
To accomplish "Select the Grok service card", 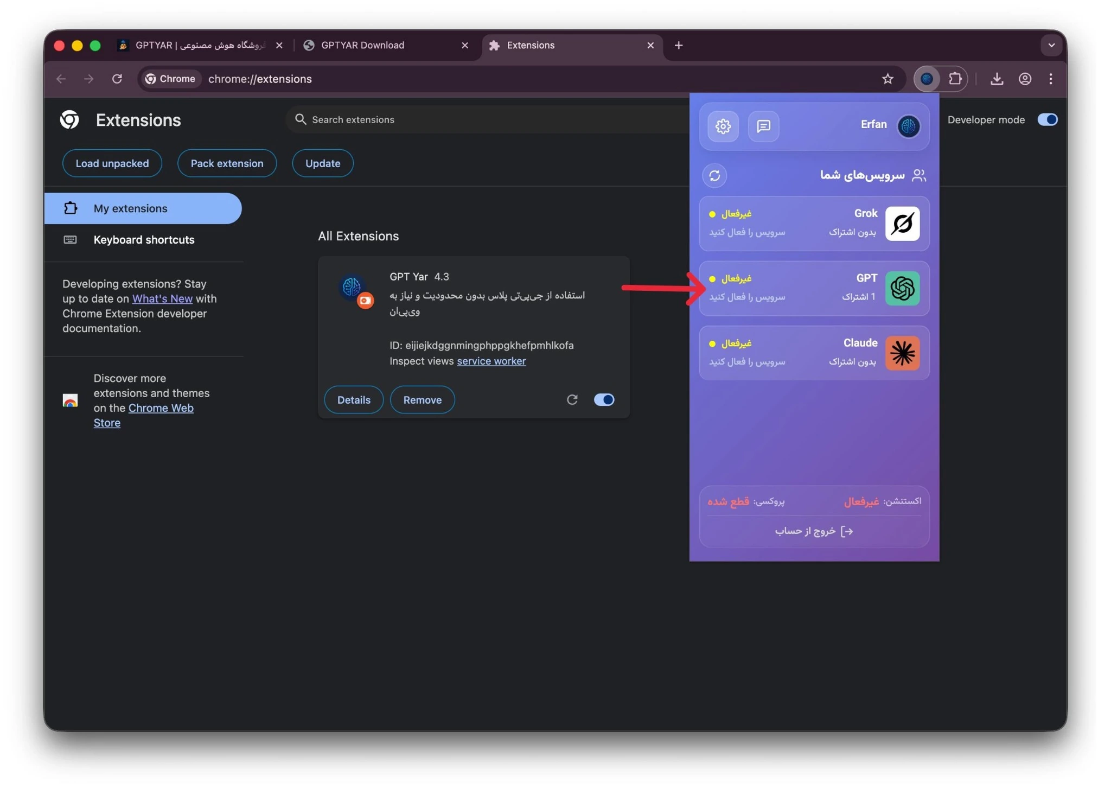I will (x=814, y=223).
